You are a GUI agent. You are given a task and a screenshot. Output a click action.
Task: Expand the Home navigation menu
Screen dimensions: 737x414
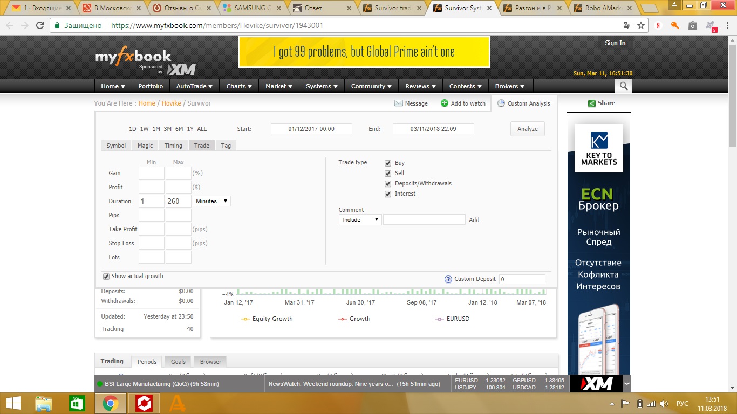point(113,86)
